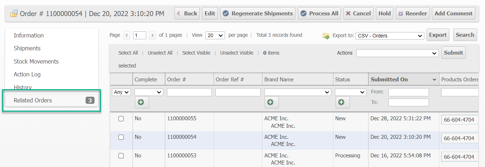Click the Select Visible link
Image resolution: width=485 pixels, height=167 pixels.
196,53
